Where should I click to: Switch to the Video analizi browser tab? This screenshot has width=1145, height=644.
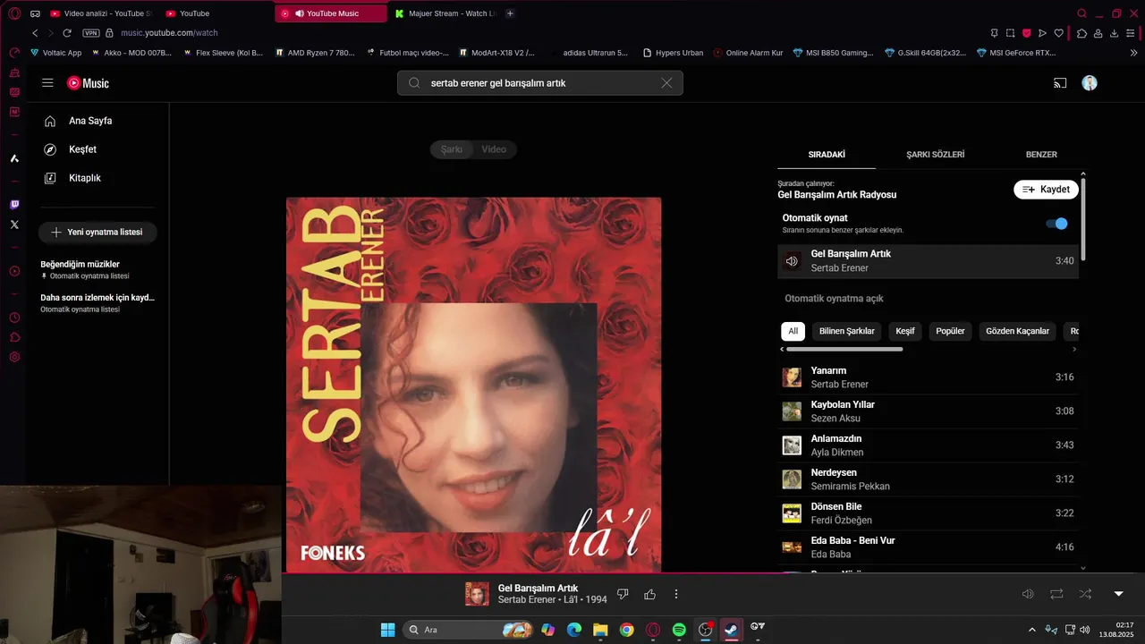coord(102,13)
